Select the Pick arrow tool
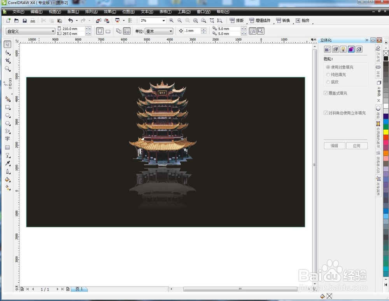 (x=7, y=44)
